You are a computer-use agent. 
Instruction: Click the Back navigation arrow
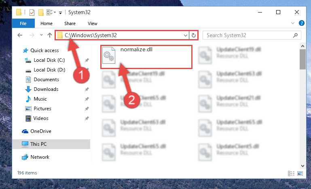[x=20, y=35]
